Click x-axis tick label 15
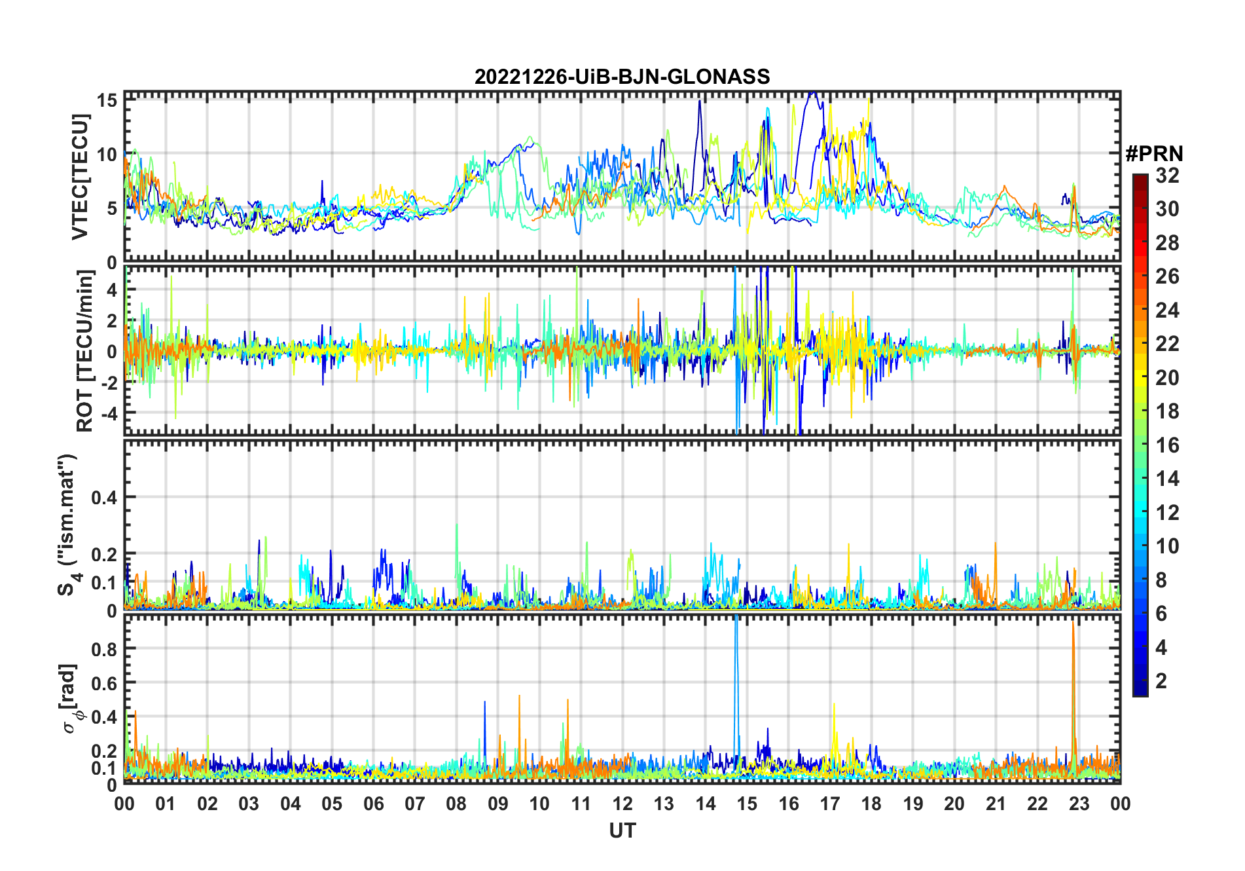 (747, 804)
